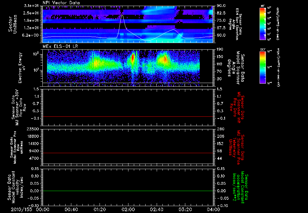Click the red electron burst near 02:50

[x=165, y=59]
